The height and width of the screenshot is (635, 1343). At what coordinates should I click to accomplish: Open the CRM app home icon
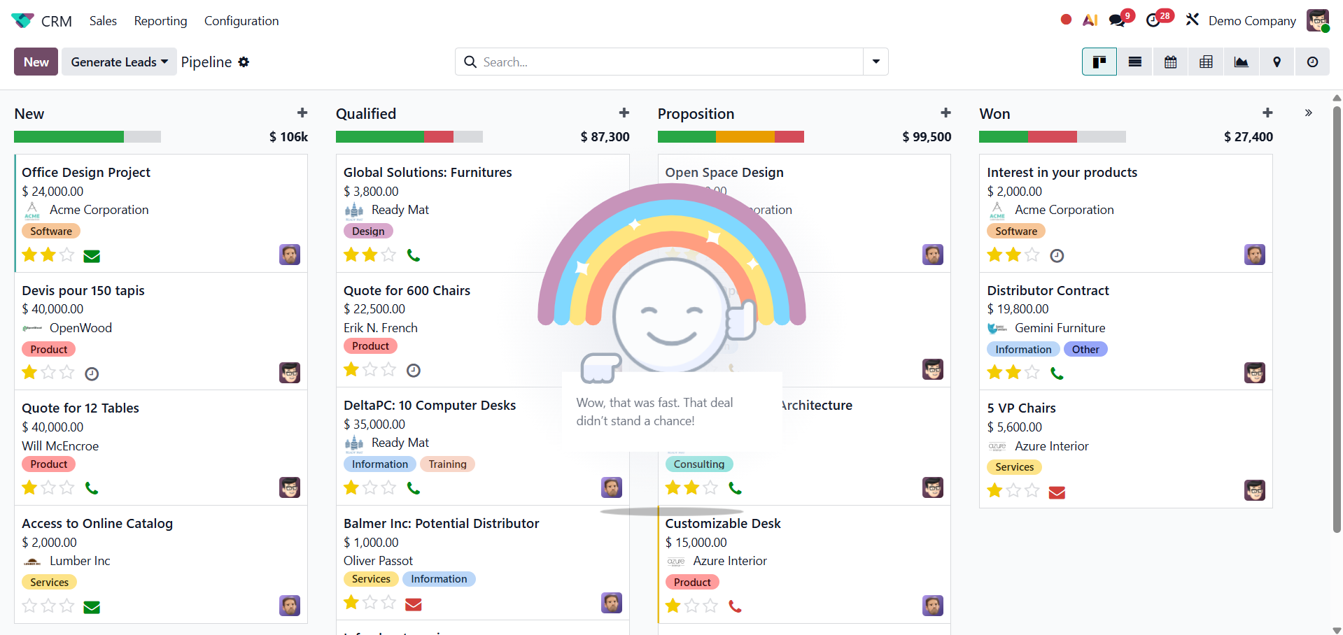[x=22, y=21]
